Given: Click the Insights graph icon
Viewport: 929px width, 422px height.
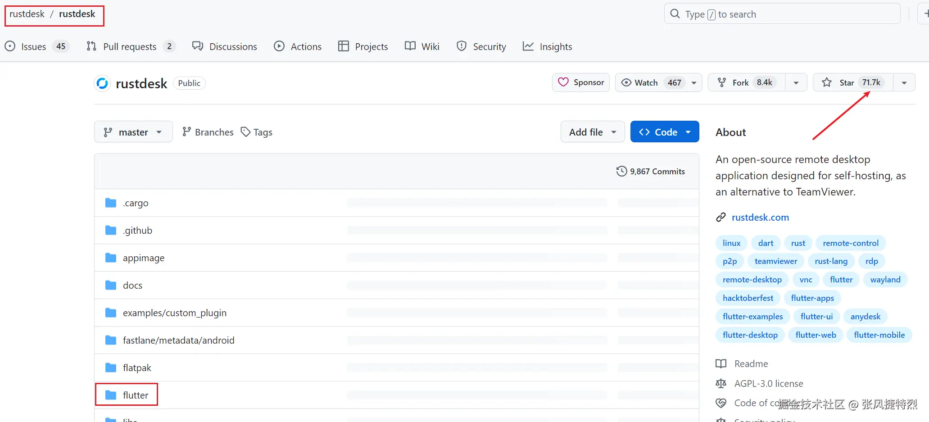Looking at the screenshot, I should point(528,46).
